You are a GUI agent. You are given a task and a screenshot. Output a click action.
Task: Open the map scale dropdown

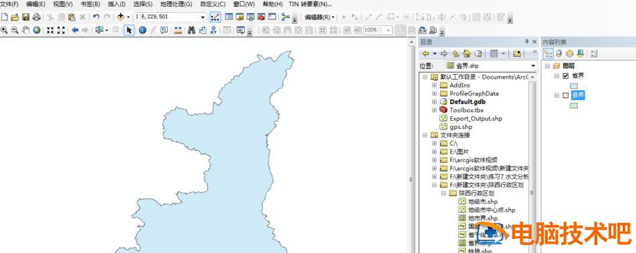(203, 17)
